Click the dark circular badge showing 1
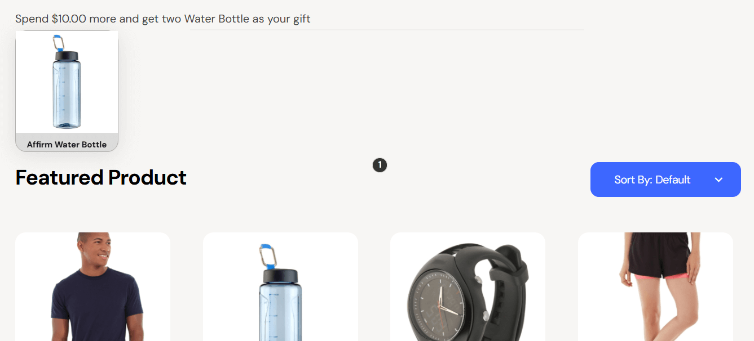This screenshot has width=754, height=341. [x=380, y=165]
